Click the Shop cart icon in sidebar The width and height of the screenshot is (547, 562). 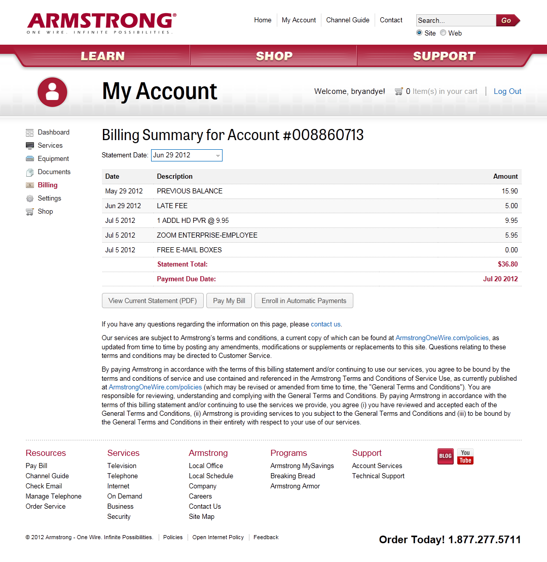[x=30, y=212]
